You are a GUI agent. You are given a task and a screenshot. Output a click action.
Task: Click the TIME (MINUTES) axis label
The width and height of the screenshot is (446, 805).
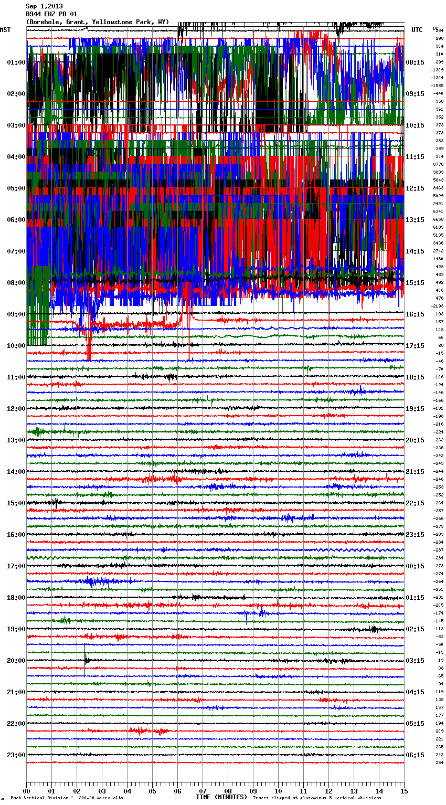(x=221, y=797)
